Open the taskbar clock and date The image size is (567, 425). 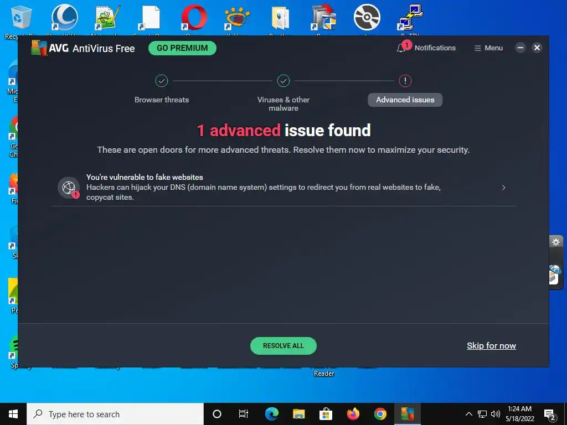coord(519,414)
